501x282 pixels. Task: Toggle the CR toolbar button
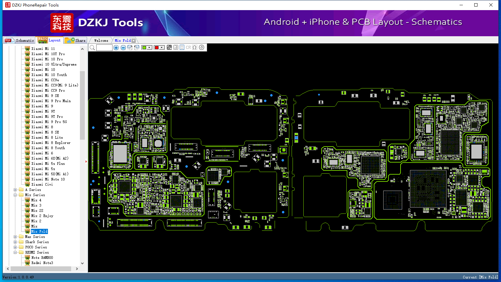tap(188, 48)
